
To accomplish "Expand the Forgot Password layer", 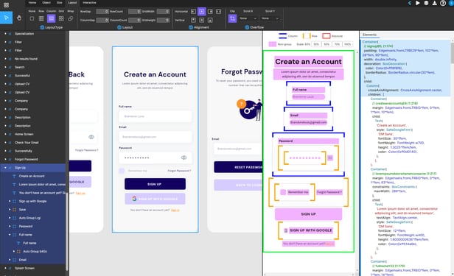I will pos(5,159).
